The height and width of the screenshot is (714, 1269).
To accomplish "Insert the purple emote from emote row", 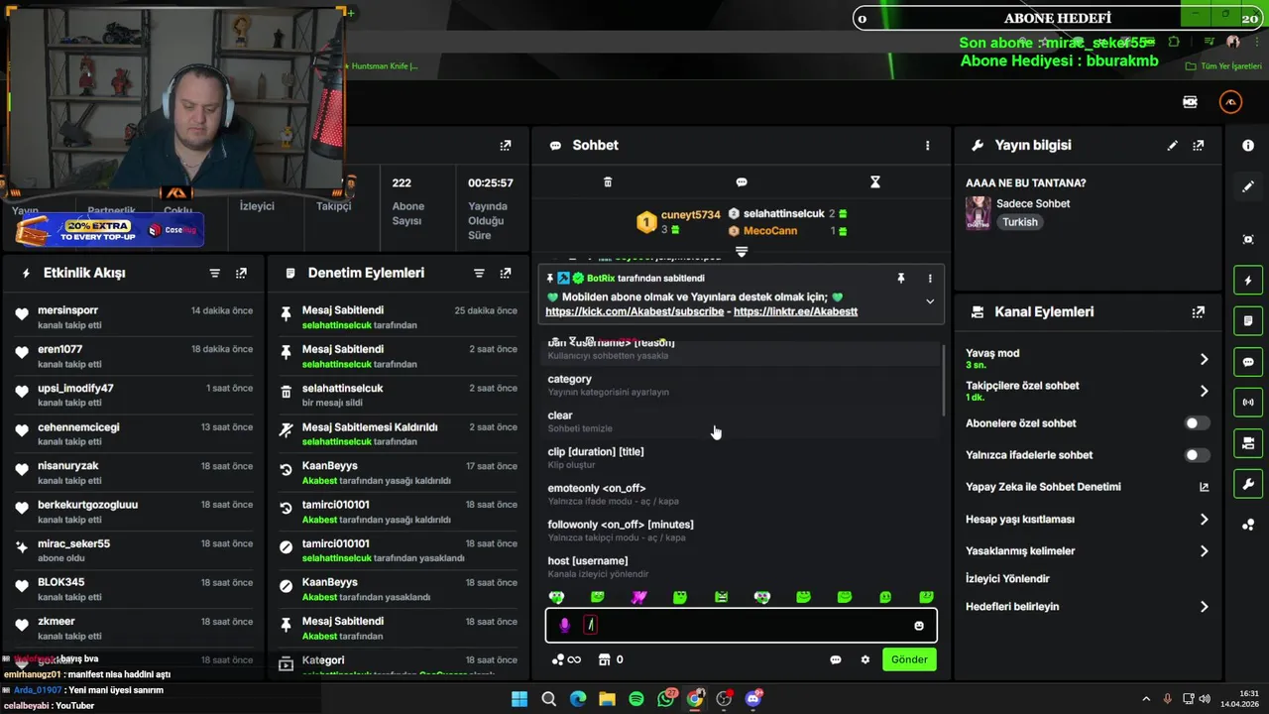I will coord(638,597).
